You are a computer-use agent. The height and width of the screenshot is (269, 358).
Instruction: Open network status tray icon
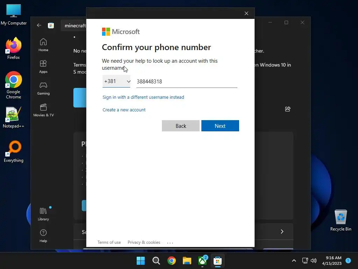pos(305,261)
